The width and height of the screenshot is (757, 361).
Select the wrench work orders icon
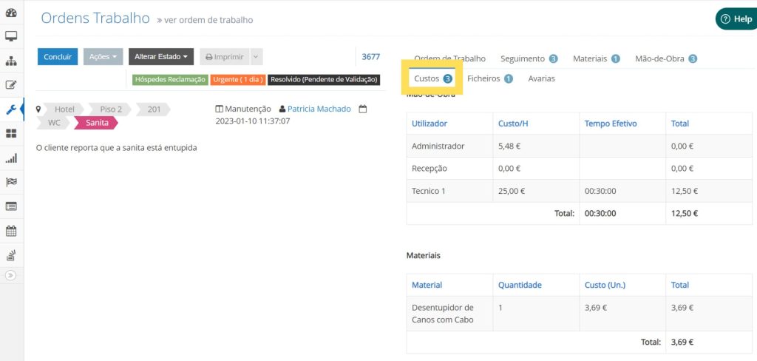pyautogui.click(x=11, y=109)
